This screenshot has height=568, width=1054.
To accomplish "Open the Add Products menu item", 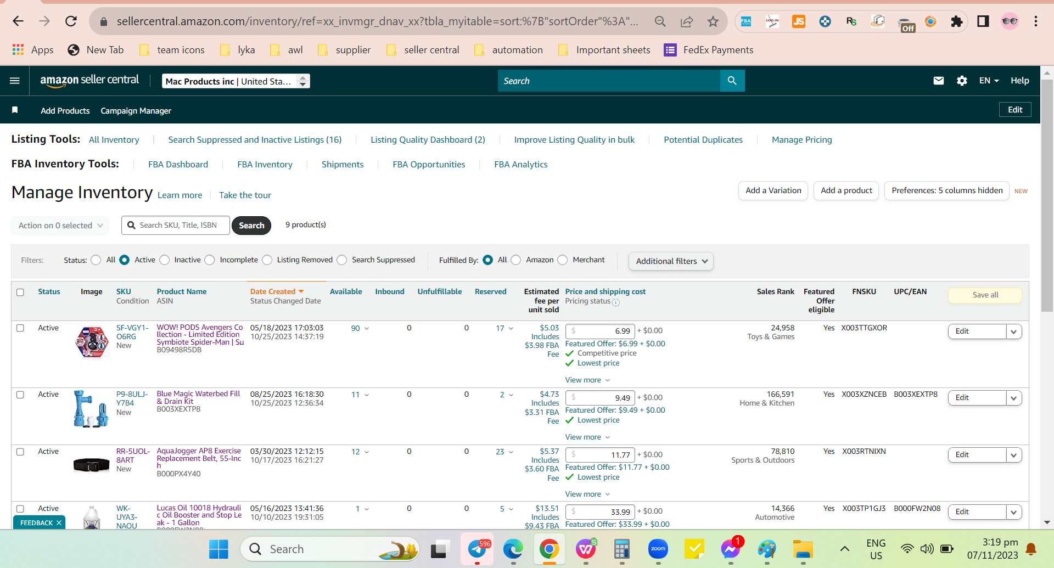I will click(65, 110).
